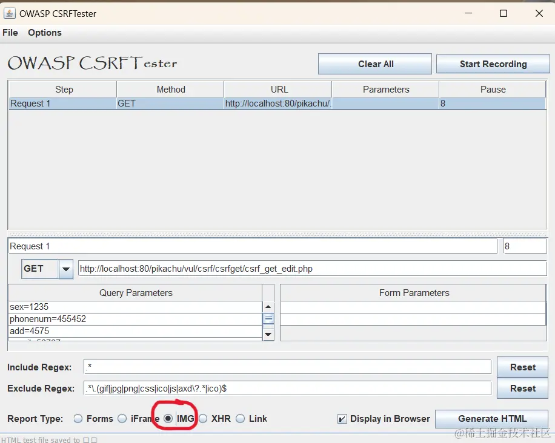Select the add=4575 query parameter
The image size is (555, 443).
136,331
